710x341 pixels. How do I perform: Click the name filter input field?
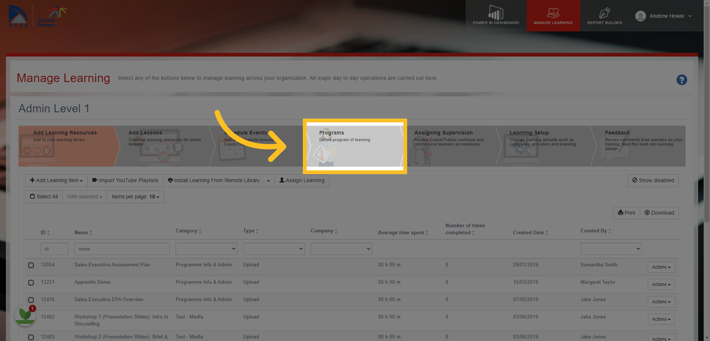point(122,249)
